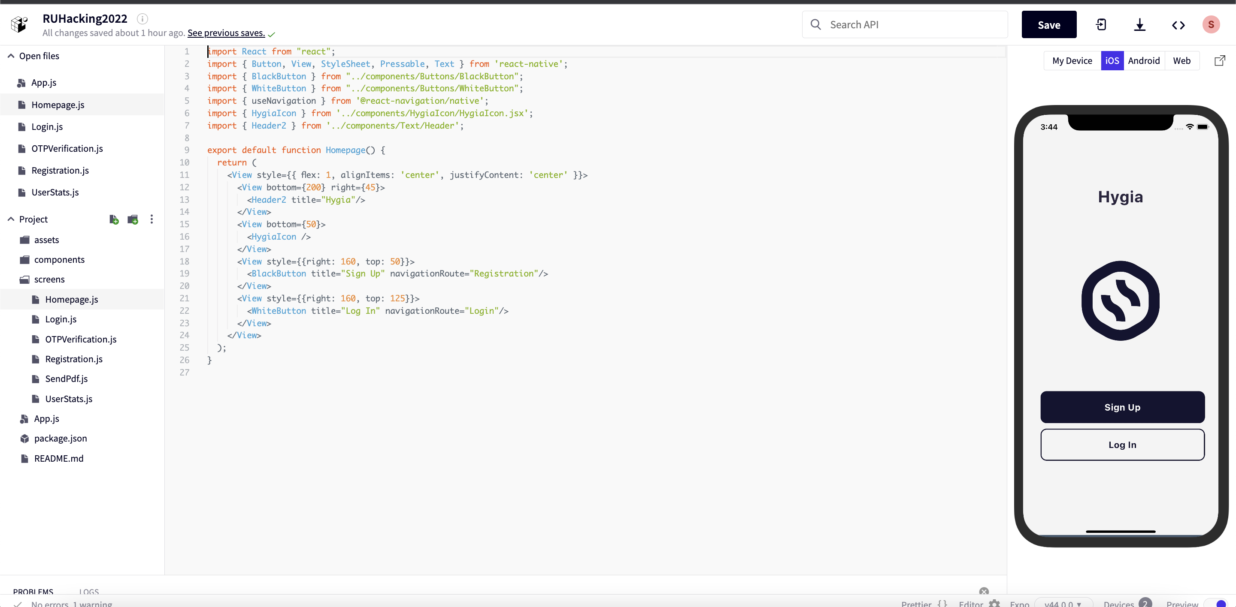The width and height of the screenshot is (1236, 607).
Task: Select the iOS preview platform
Action: coord(1112,60)
